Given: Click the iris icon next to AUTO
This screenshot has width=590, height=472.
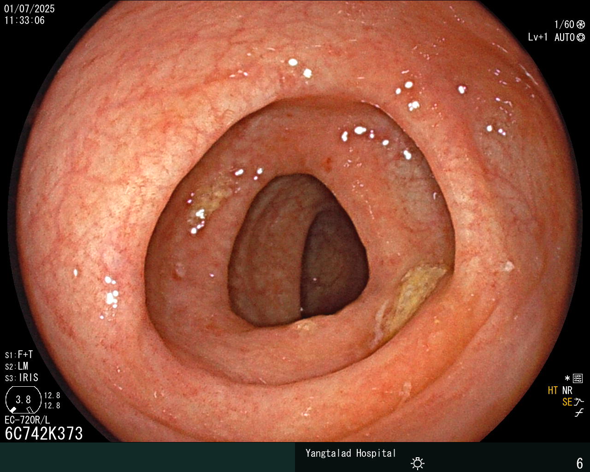Looking at the screenshot, I should pos(581,37).
